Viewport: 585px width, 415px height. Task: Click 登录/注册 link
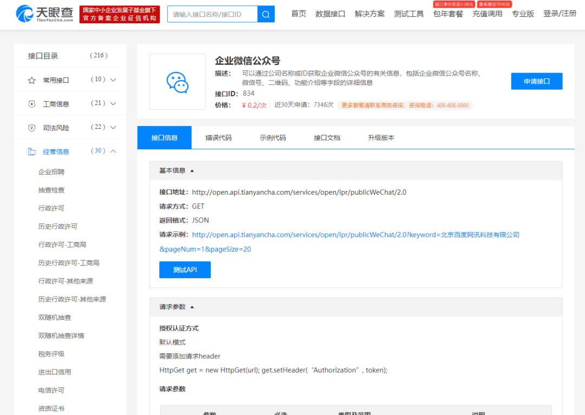pyautogui.click(x=560, y=14)
